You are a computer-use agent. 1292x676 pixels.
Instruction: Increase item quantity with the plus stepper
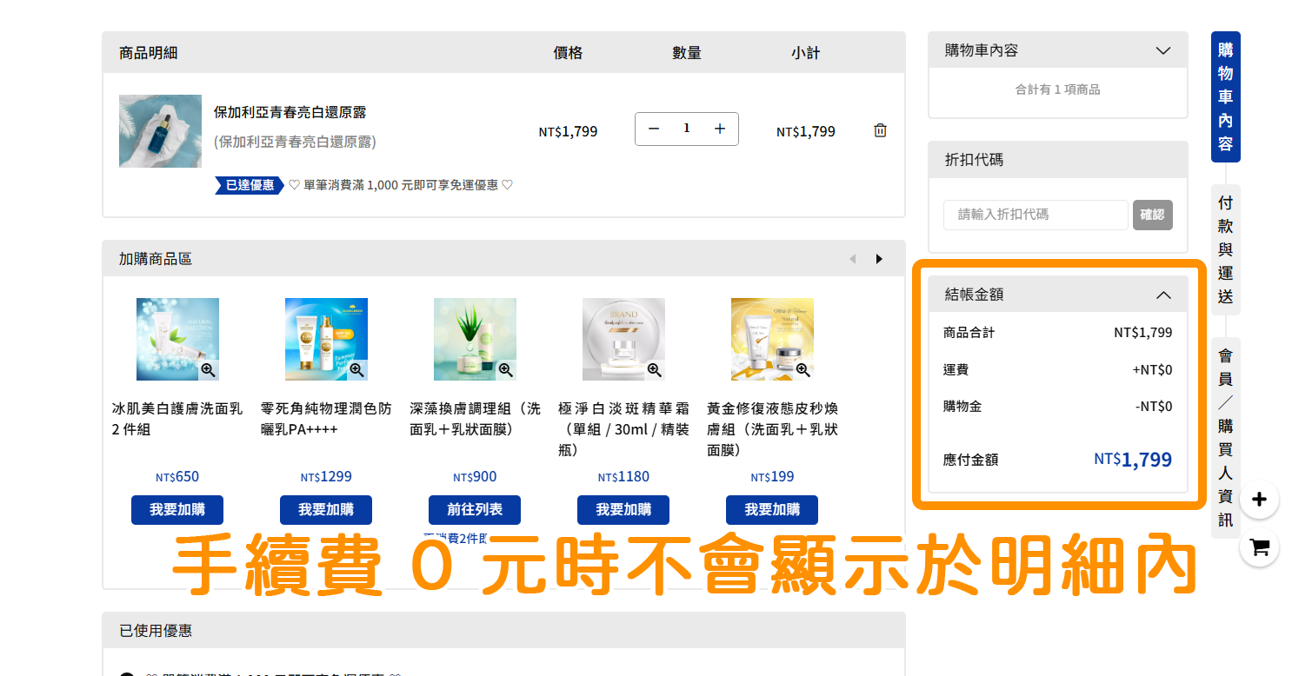tap(719, 128)
